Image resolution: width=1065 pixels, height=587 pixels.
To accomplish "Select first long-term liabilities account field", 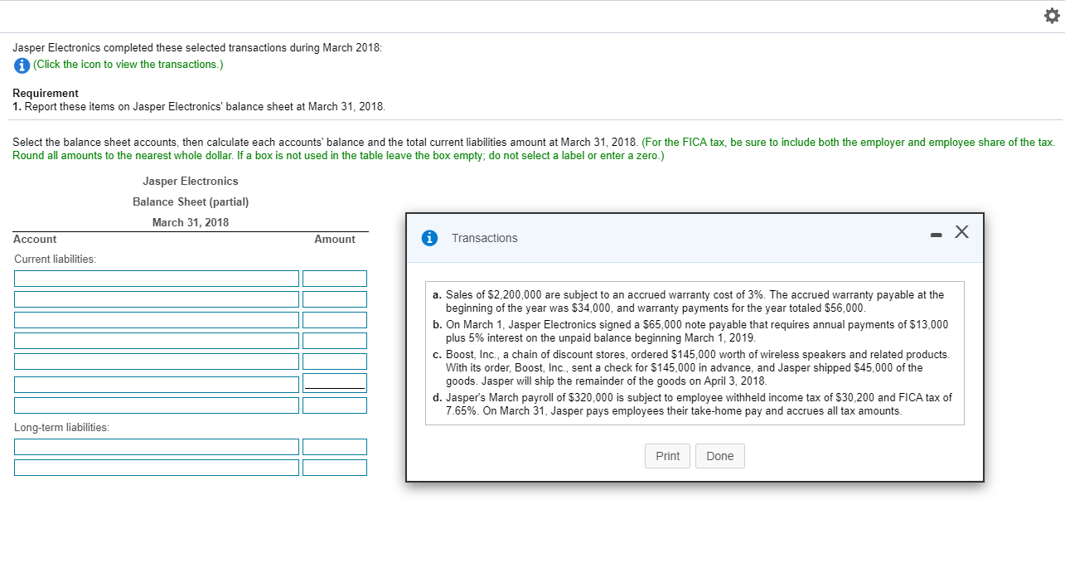I will tap(157, 447).
